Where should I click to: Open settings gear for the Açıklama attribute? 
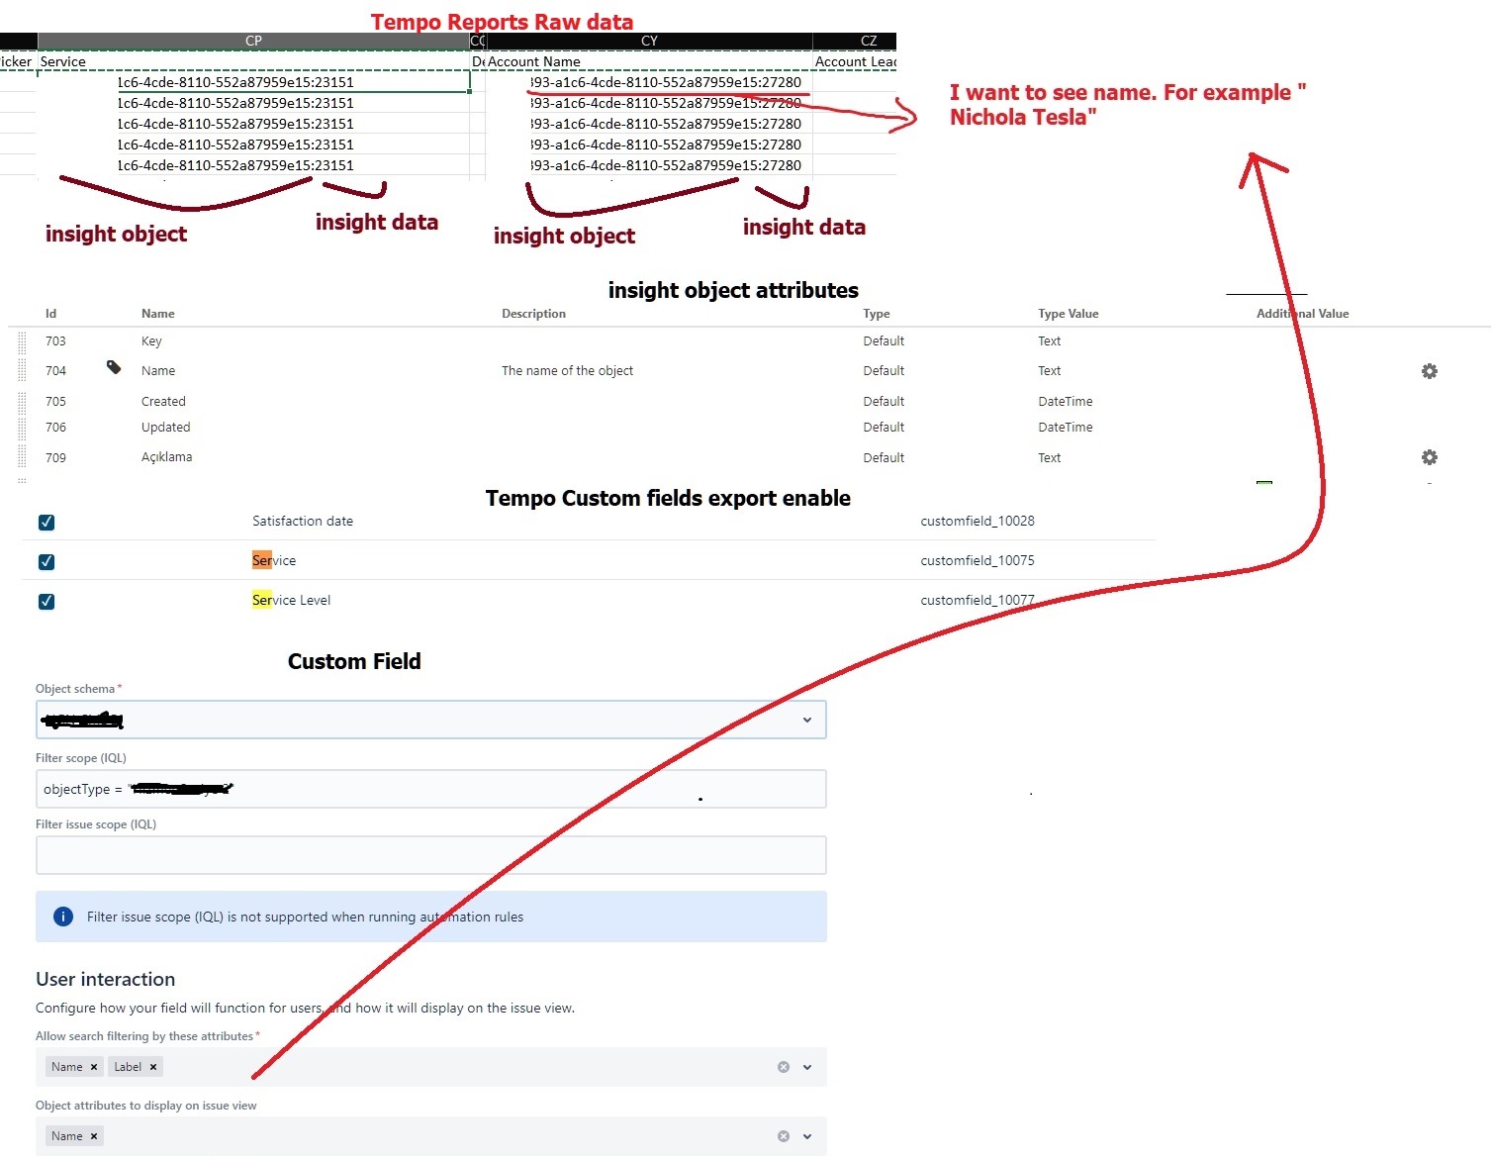pos(1429,457)
